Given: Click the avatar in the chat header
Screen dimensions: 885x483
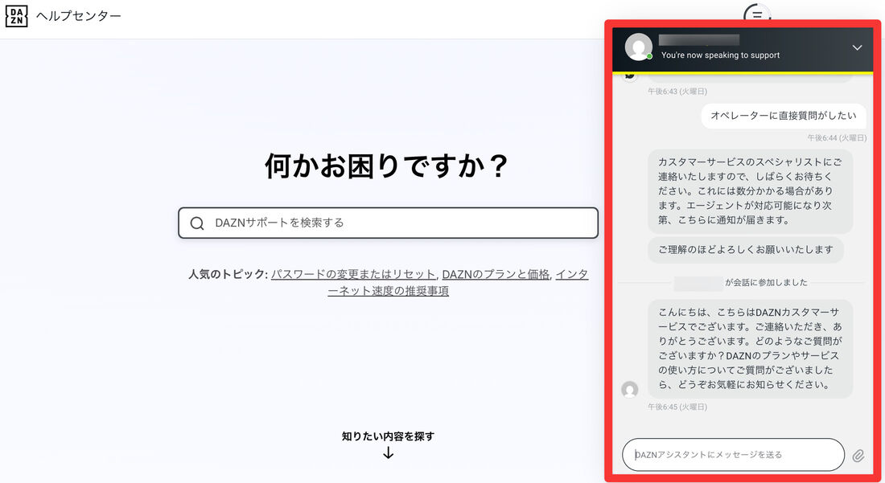Looking at the screenshot, I should pos(639,48).
